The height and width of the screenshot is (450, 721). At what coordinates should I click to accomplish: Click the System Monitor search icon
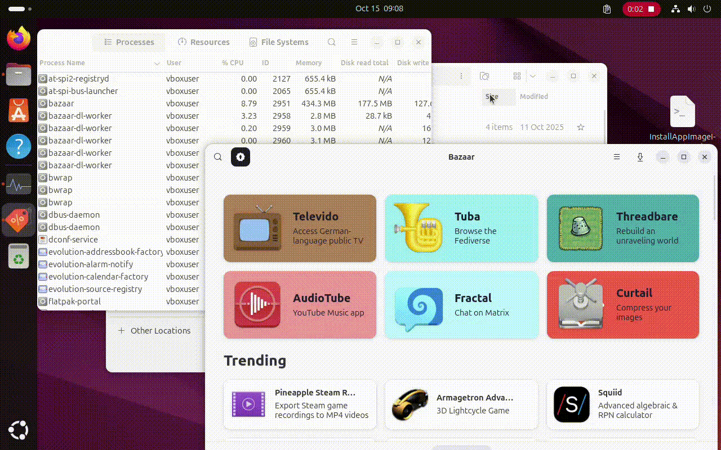(332, 42)
